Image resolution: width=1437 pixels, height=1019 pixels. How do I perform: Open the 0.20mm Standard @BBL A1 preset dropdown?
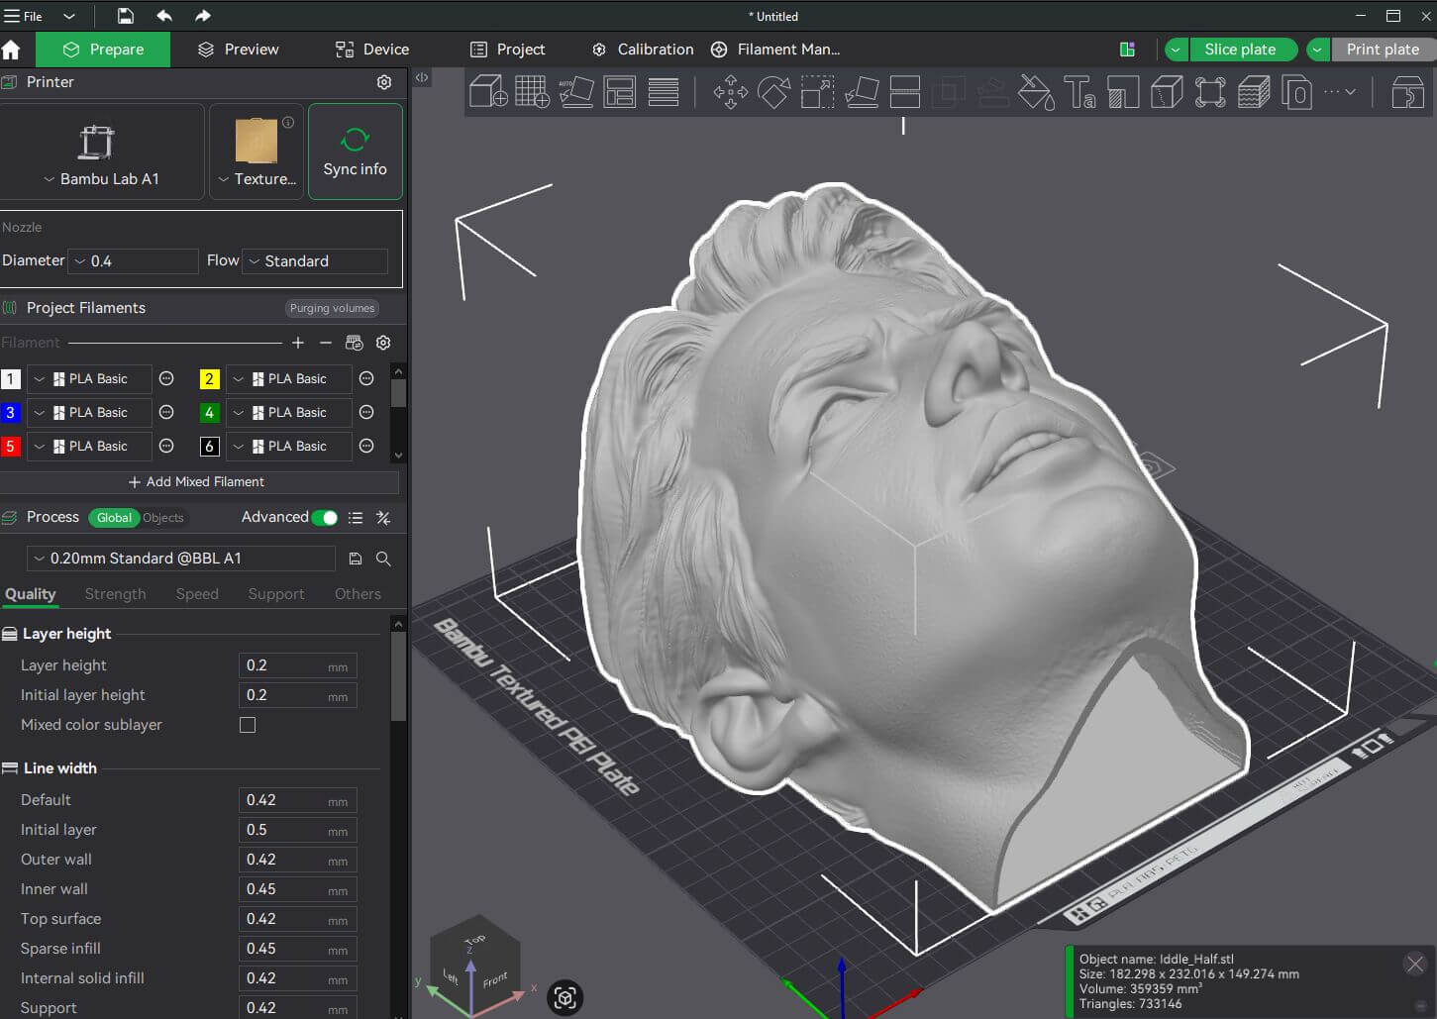coord(181,559)
